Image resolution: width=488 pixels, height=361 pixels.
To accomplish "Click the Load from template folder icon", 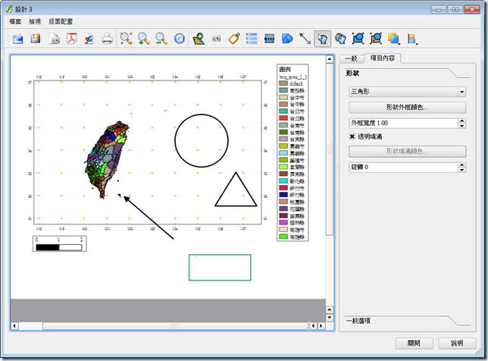I will [17, 39].
